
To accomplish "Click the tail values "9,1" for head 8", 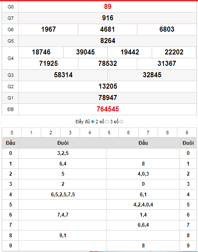I will [63, 236].
